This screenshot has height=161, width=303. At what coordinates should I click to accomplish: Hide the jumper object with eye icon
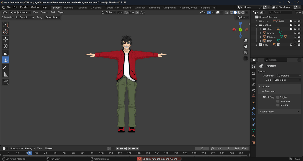tap(295, 33)
